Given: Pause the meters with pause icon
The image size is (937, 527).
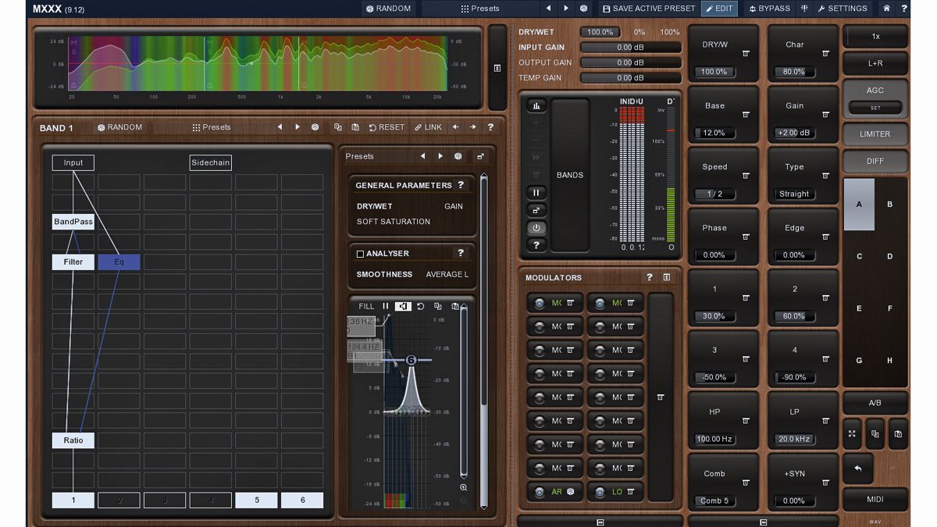Looking at the screenshot, I should point(536,192).
